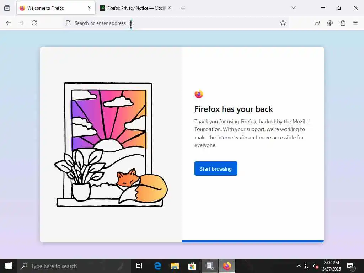Open network status tray icon

tap(307, 266)
